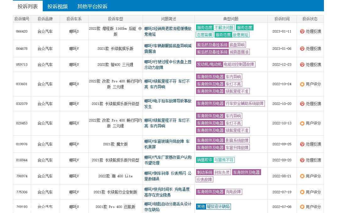Click complaint number 859713
339x213 pixels.
point(22,65)
